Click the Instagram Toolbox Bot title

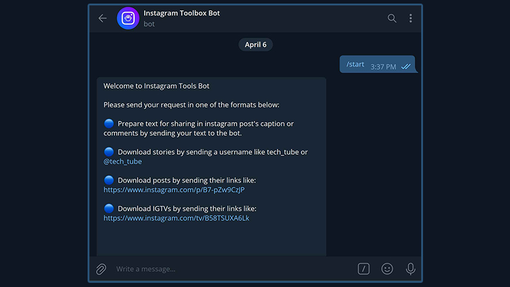point(182,13)
